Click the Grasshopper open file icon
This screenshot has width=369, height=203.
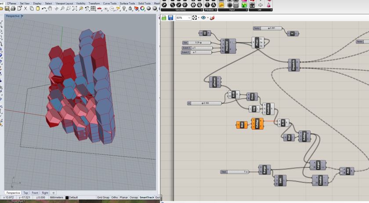[164, 18]
